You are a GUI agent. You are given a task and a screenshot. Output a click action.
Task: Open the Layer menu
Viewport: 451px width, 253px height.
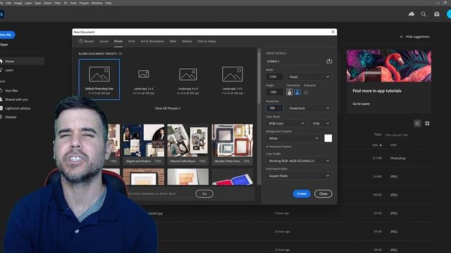click(x=28, y=3)
